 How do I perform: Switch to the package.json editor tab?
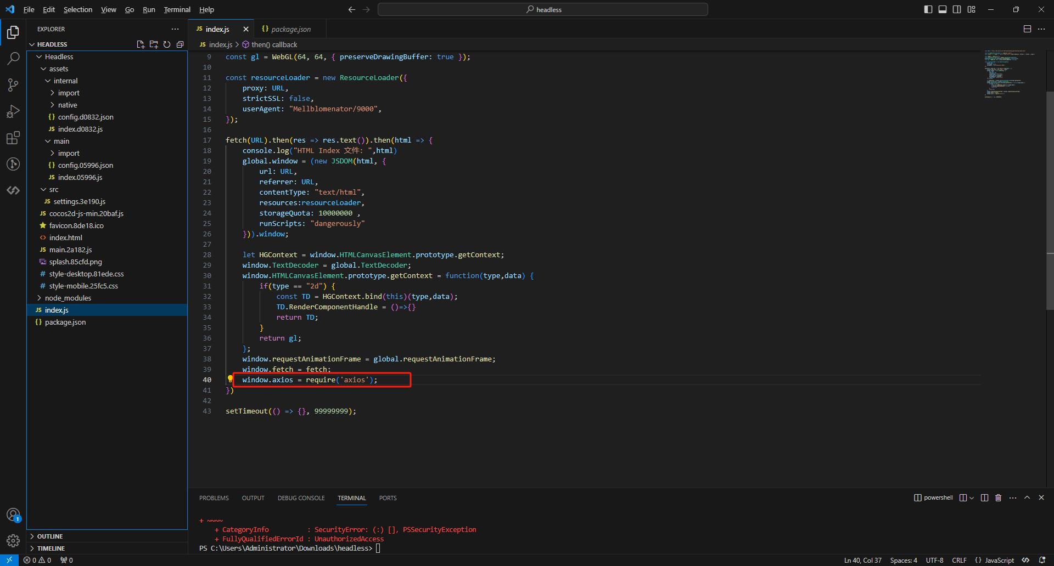coord(290,29)
